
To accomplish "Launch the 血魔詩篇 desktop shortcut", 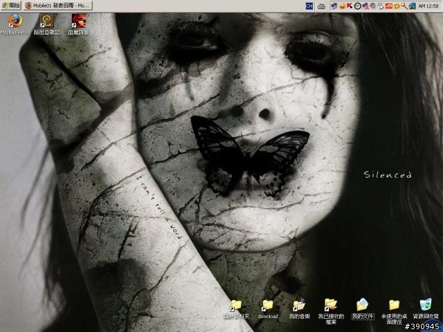I will tap(78, 20).
